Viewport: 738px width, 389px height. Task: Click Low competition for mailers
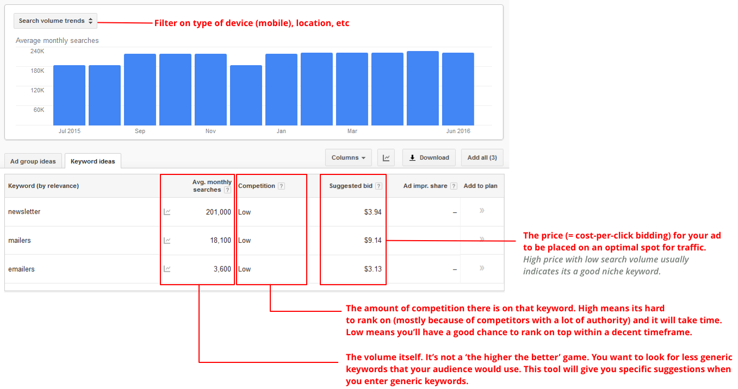pyautogui.click(x=245, y=240)
